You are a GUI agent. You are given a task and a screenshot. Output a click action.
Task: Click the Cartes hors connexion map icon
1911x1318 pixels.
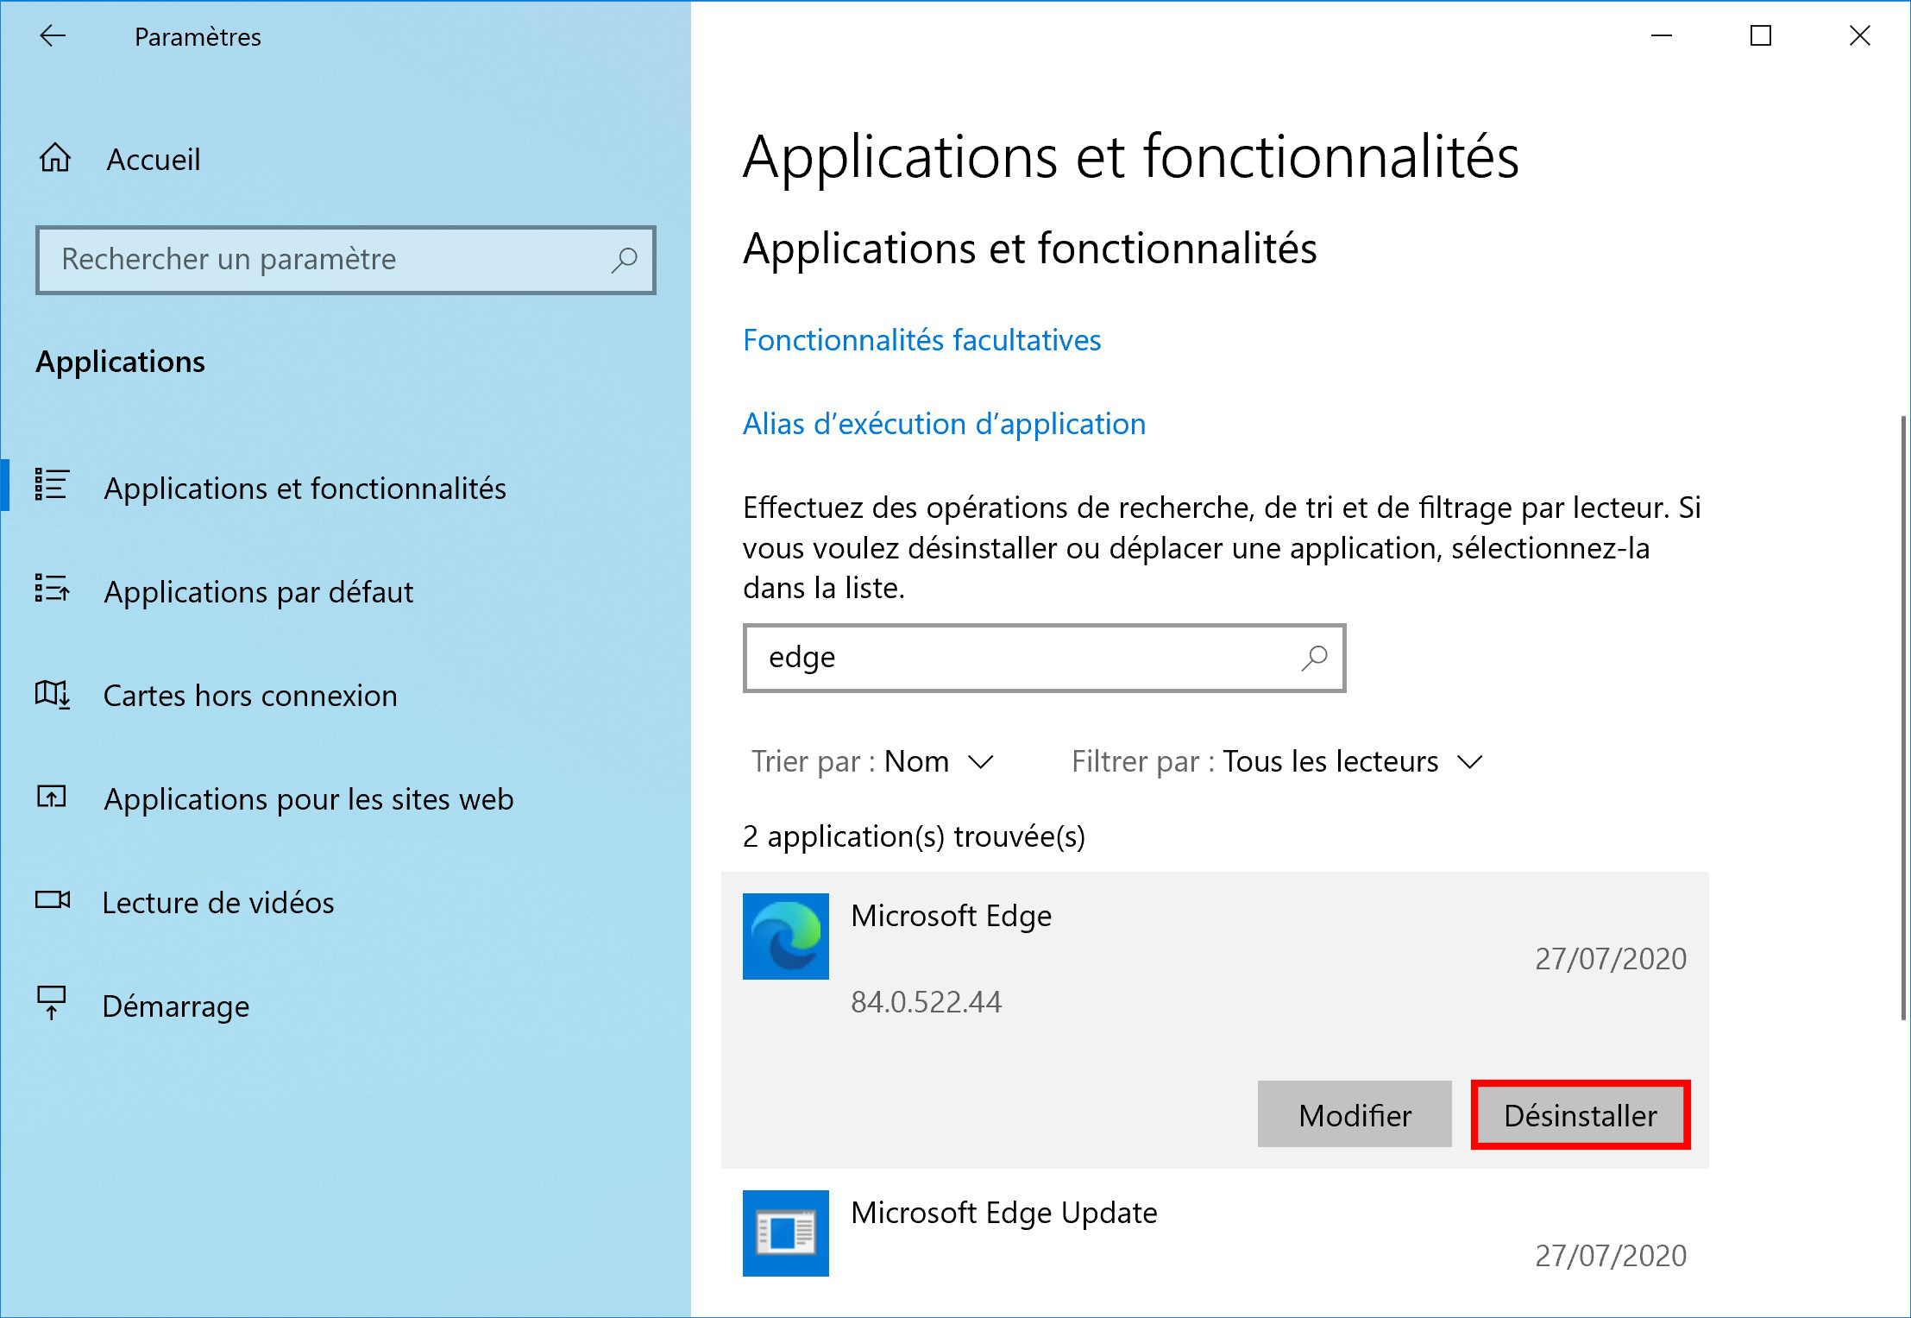53,695
